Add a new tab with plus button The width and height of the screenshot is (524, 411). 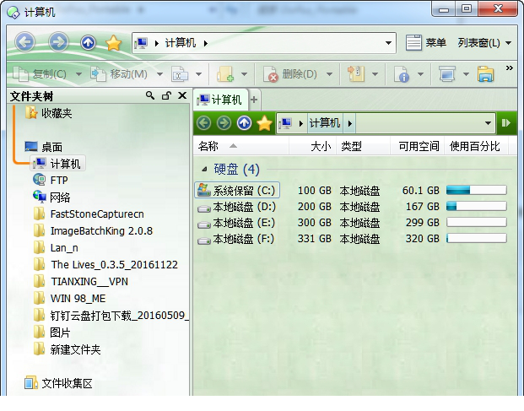click(254, 100)
